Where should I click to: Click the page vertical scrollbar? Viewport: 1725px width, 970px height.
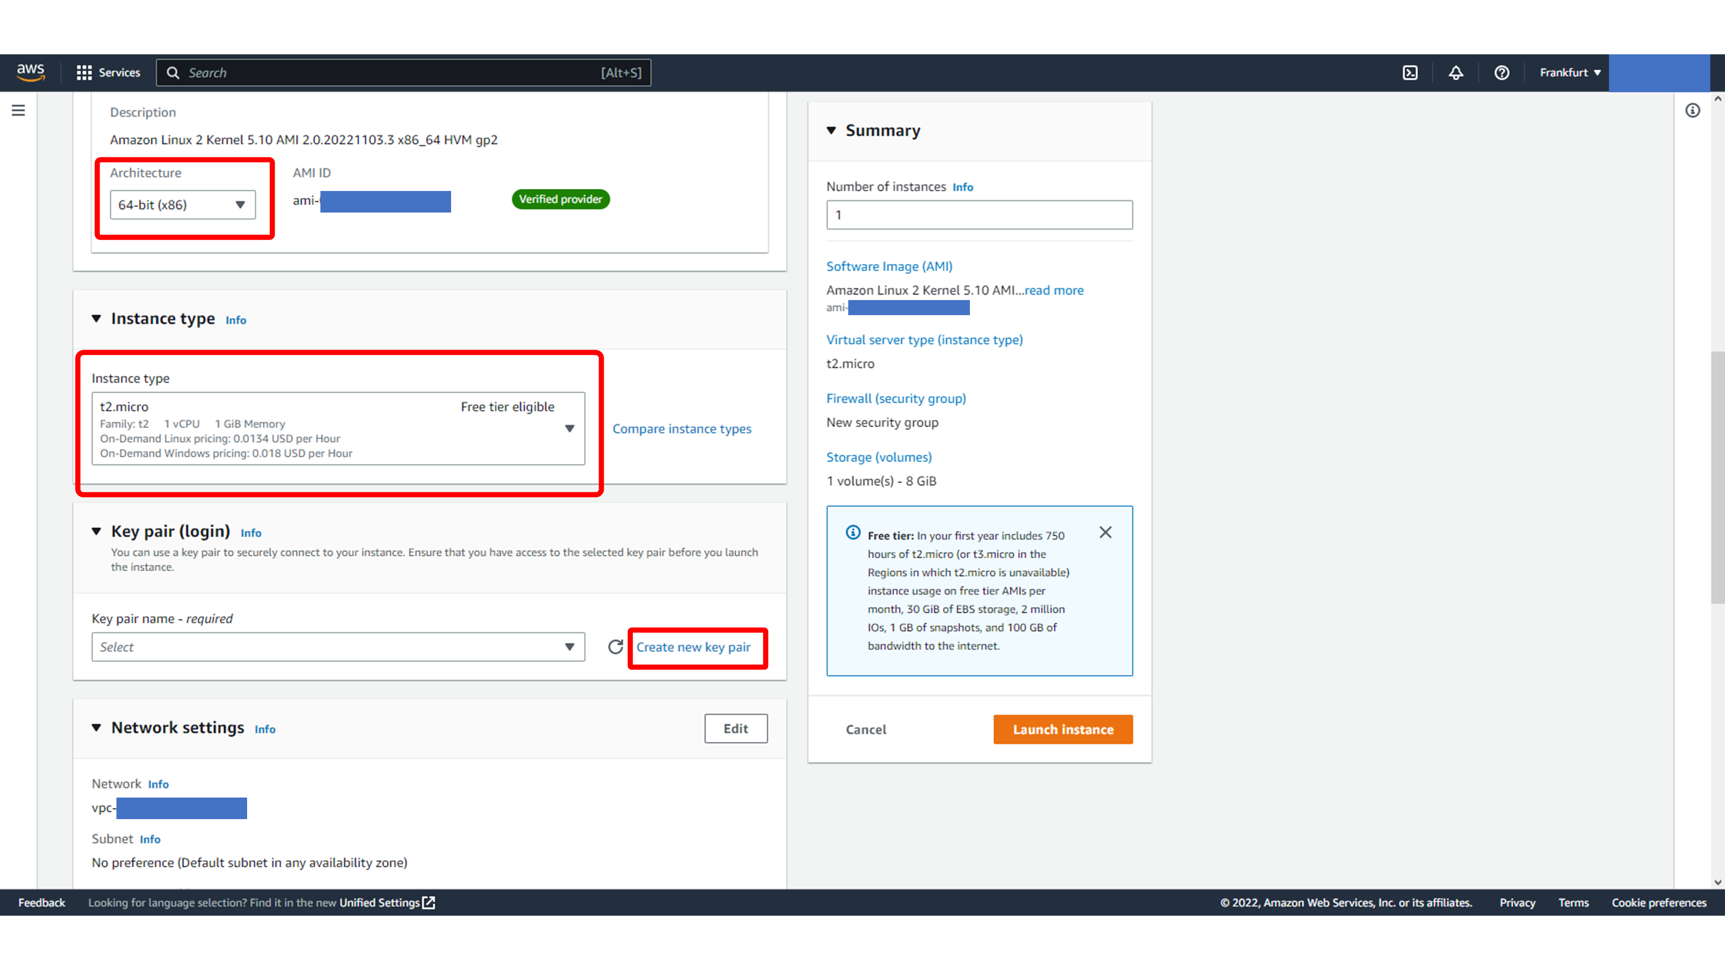(x=1718, y=477)
